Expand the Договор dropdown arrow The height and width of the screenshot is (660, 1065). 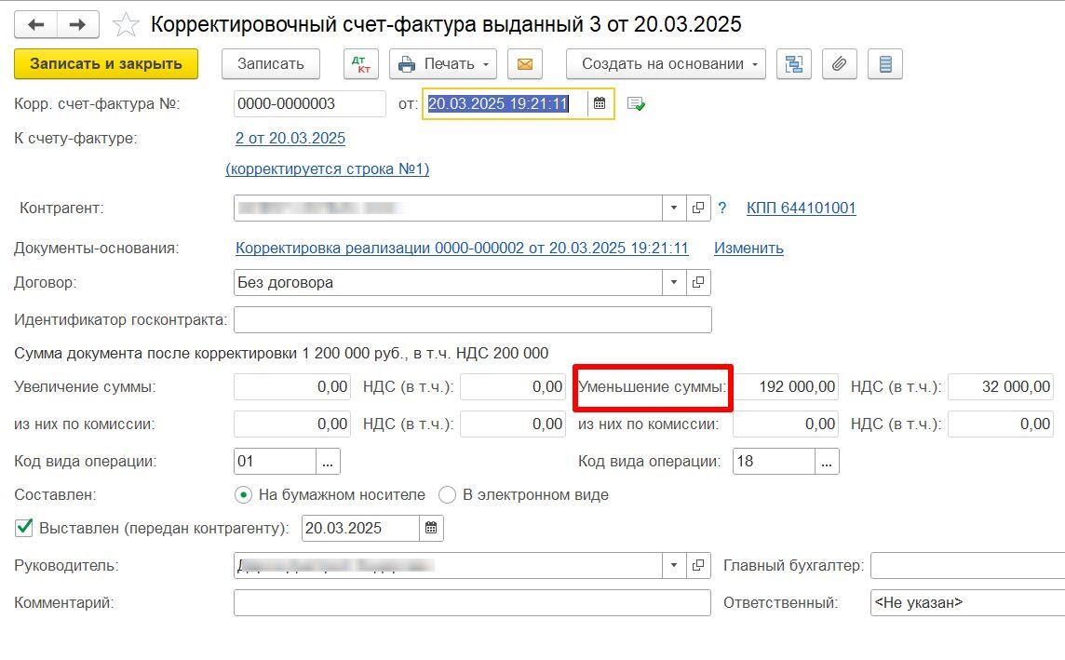[x=674, y=282]
